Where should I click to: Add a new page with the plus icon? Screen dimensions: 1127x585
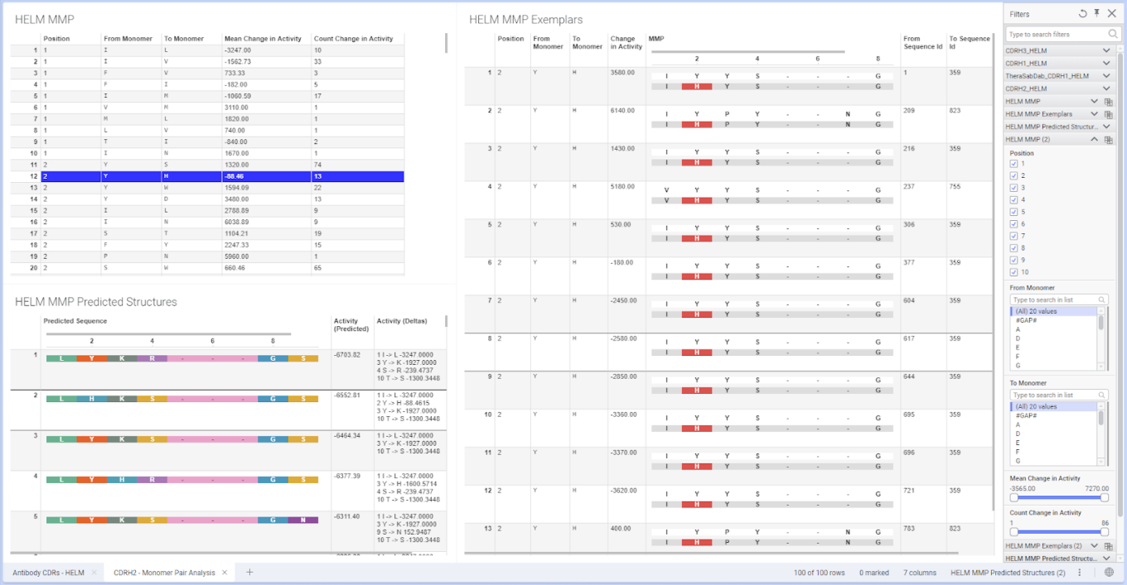click(x=249, y=573)
